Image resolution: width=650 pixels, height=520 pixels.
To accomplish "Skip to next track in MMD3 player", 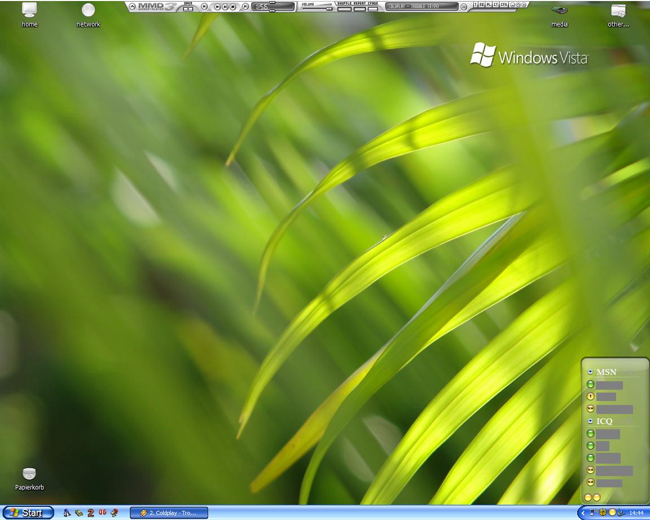I will click(245, 6).
